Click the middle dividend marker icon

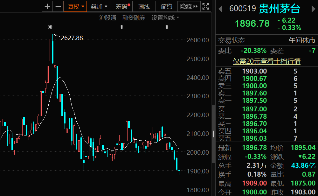coord(122,27)
